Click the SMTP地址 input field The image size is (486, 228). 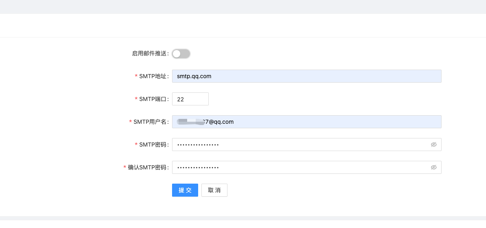(x=307, y=76)
